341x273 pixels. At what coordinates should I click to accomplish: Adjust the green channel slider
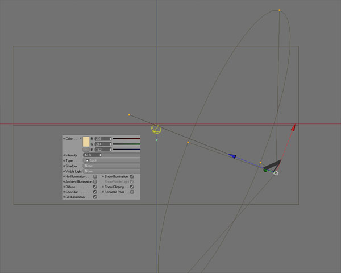[x=127, y=144]
